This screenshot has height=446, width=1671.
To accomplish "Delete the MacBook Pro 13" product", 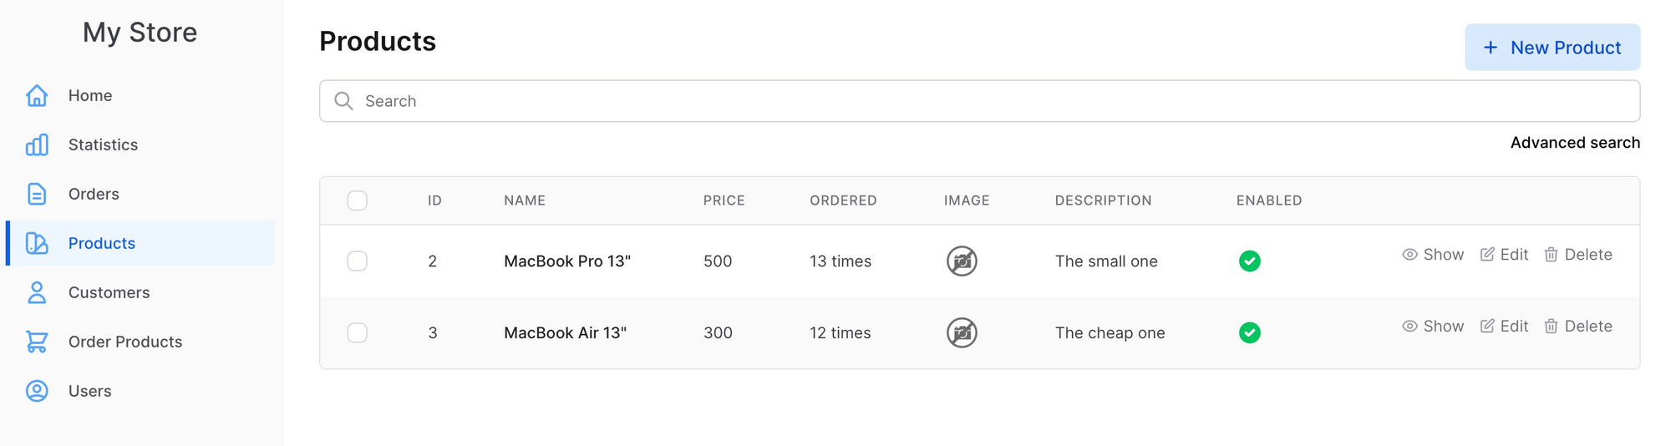I will click(1578, 255).
